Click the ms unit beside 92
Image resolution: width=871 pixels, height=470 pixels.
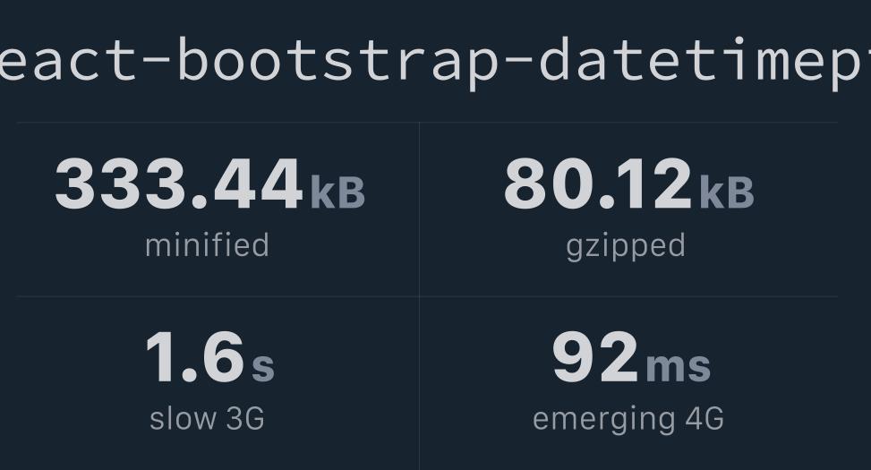point(679,367)
